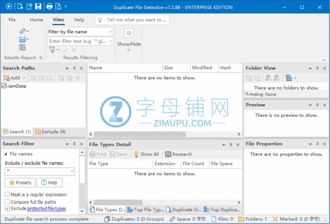
Task: Click the results list horizontal scrollbar thumb
Action: [x=140, y=134]
